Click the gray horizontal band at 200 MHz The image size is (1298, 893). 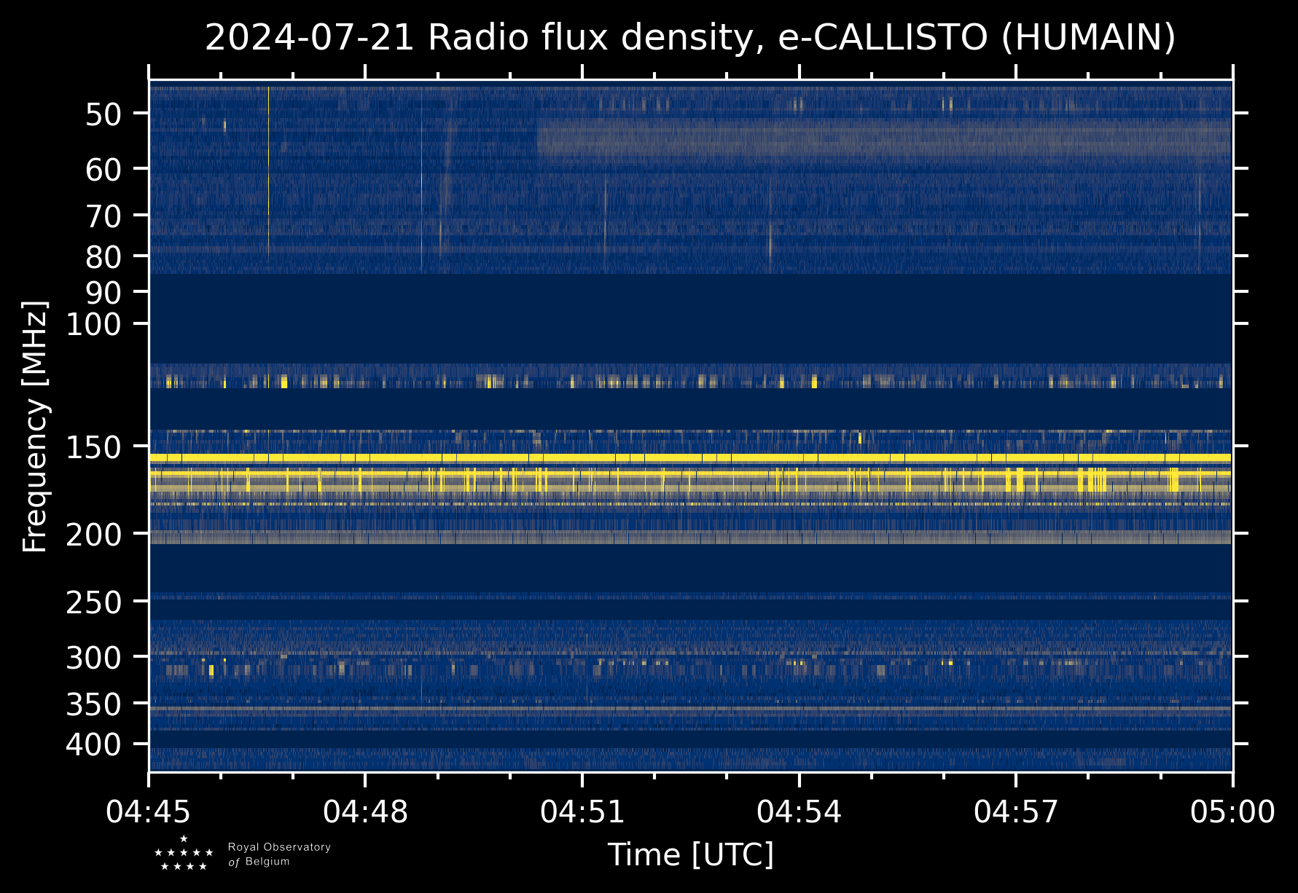coord(689,538)
